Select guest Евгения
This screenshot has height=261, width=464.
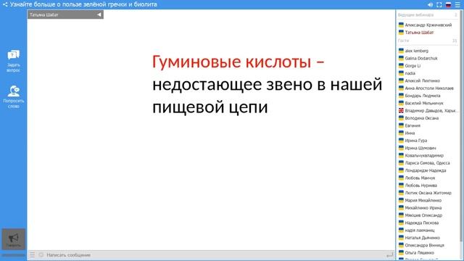[413, 125]
